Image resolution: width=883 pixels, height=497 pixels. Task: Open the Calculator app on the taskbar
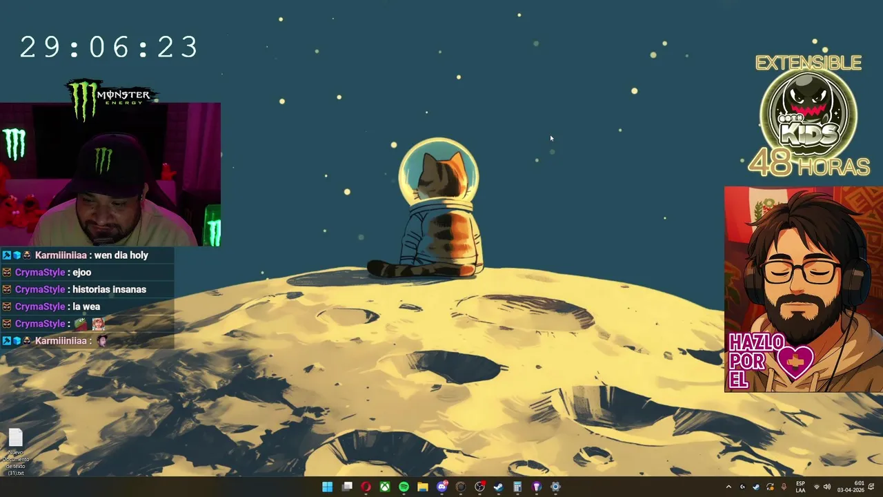(517, 487)
